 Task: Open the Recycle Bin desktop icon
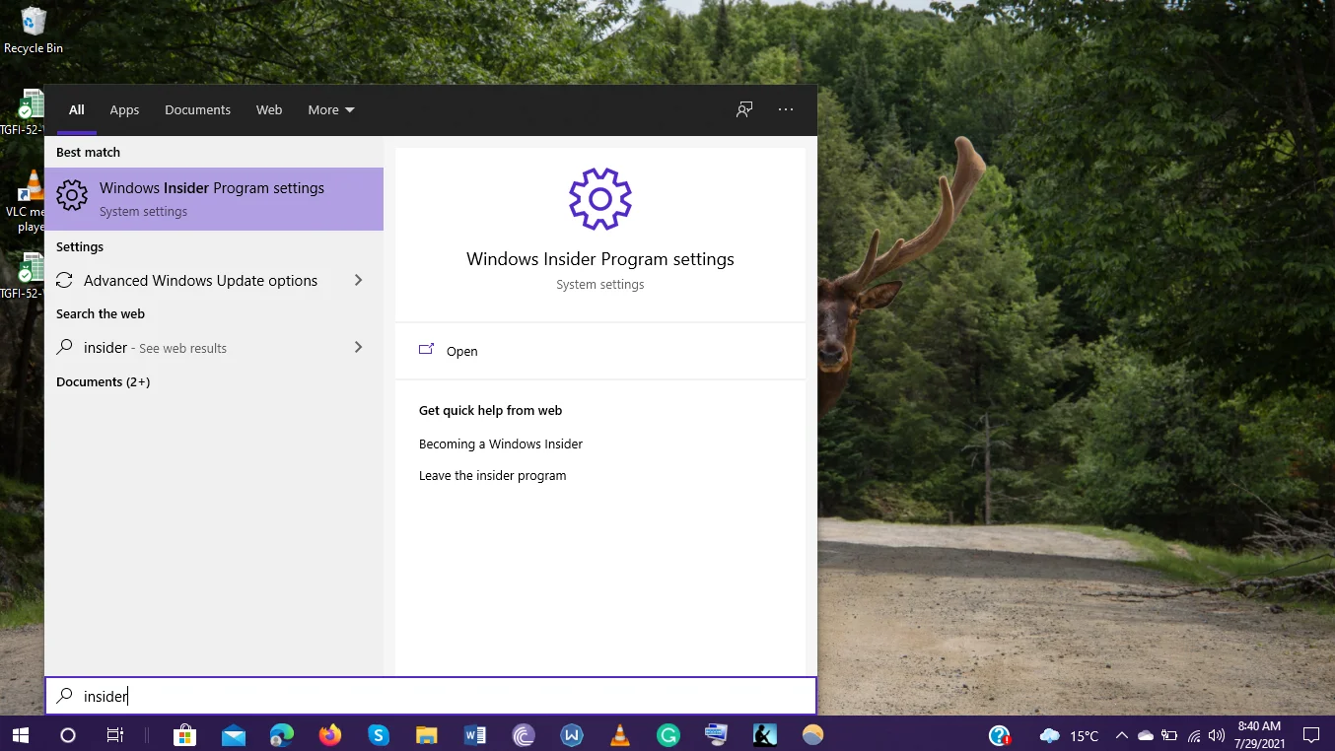(x=34, y=31)
